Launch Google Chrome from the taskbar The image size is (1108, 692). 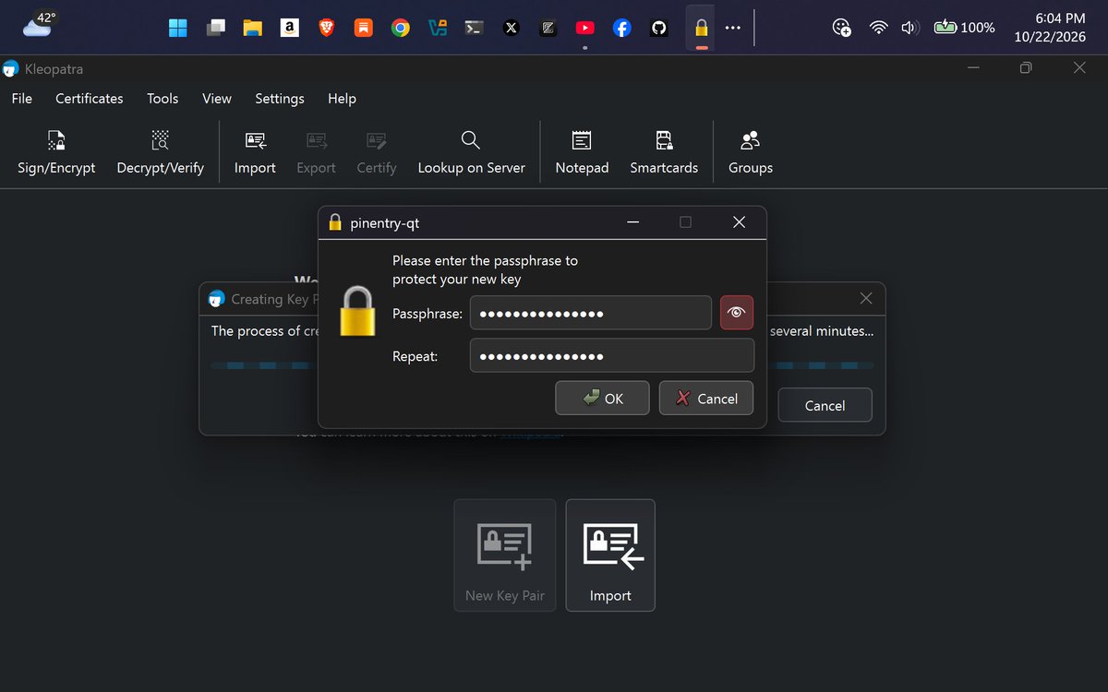click(x=400, y=28)
